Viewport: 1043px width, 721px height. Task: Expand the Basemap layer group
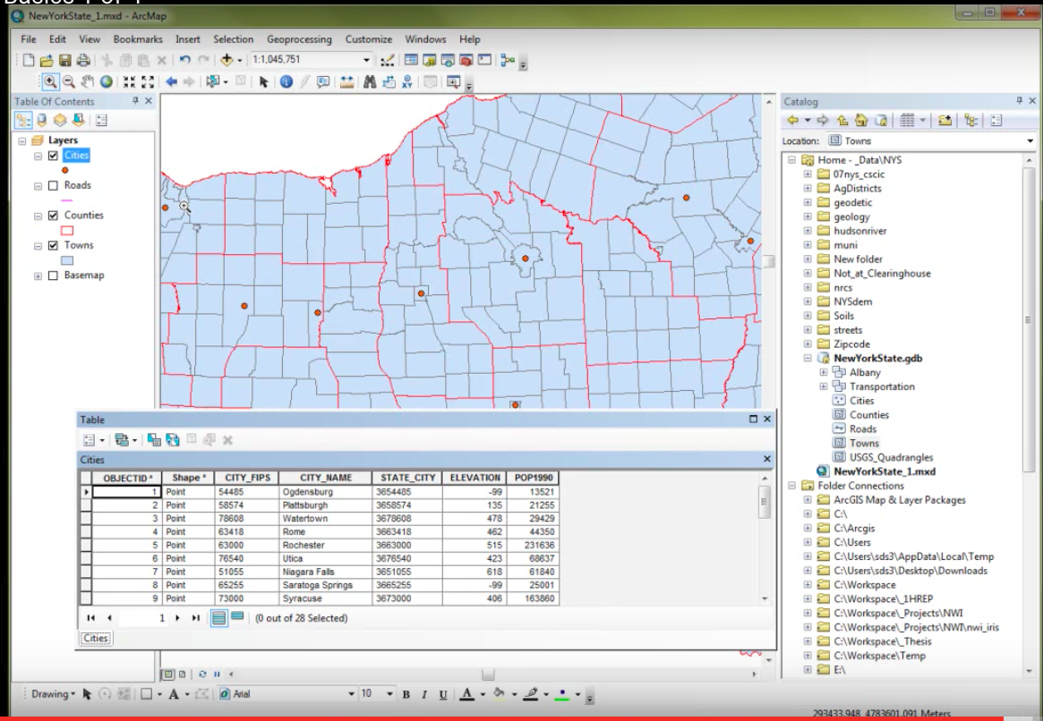coord(38,276)
